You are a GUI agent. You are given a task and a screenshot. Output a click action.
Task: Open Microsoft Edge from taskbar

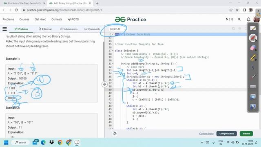pos(43,143)
